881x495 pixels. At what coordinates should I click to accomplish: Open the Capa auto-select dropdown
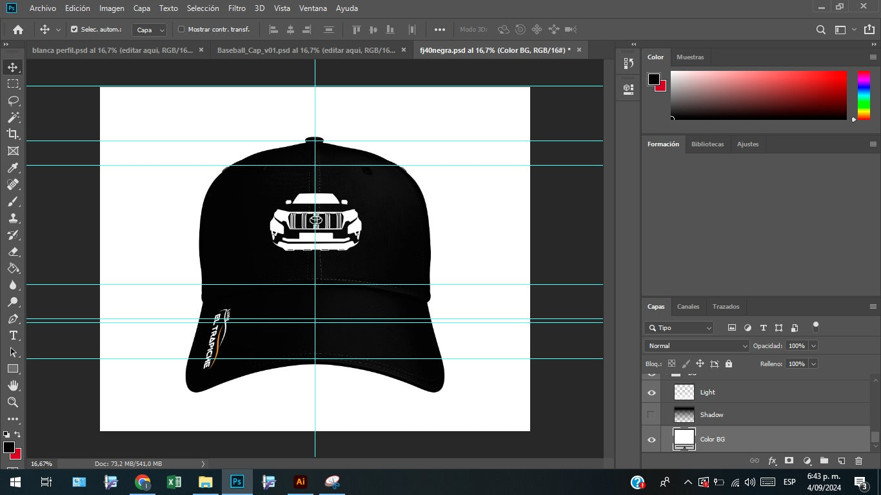click(150, 30)
